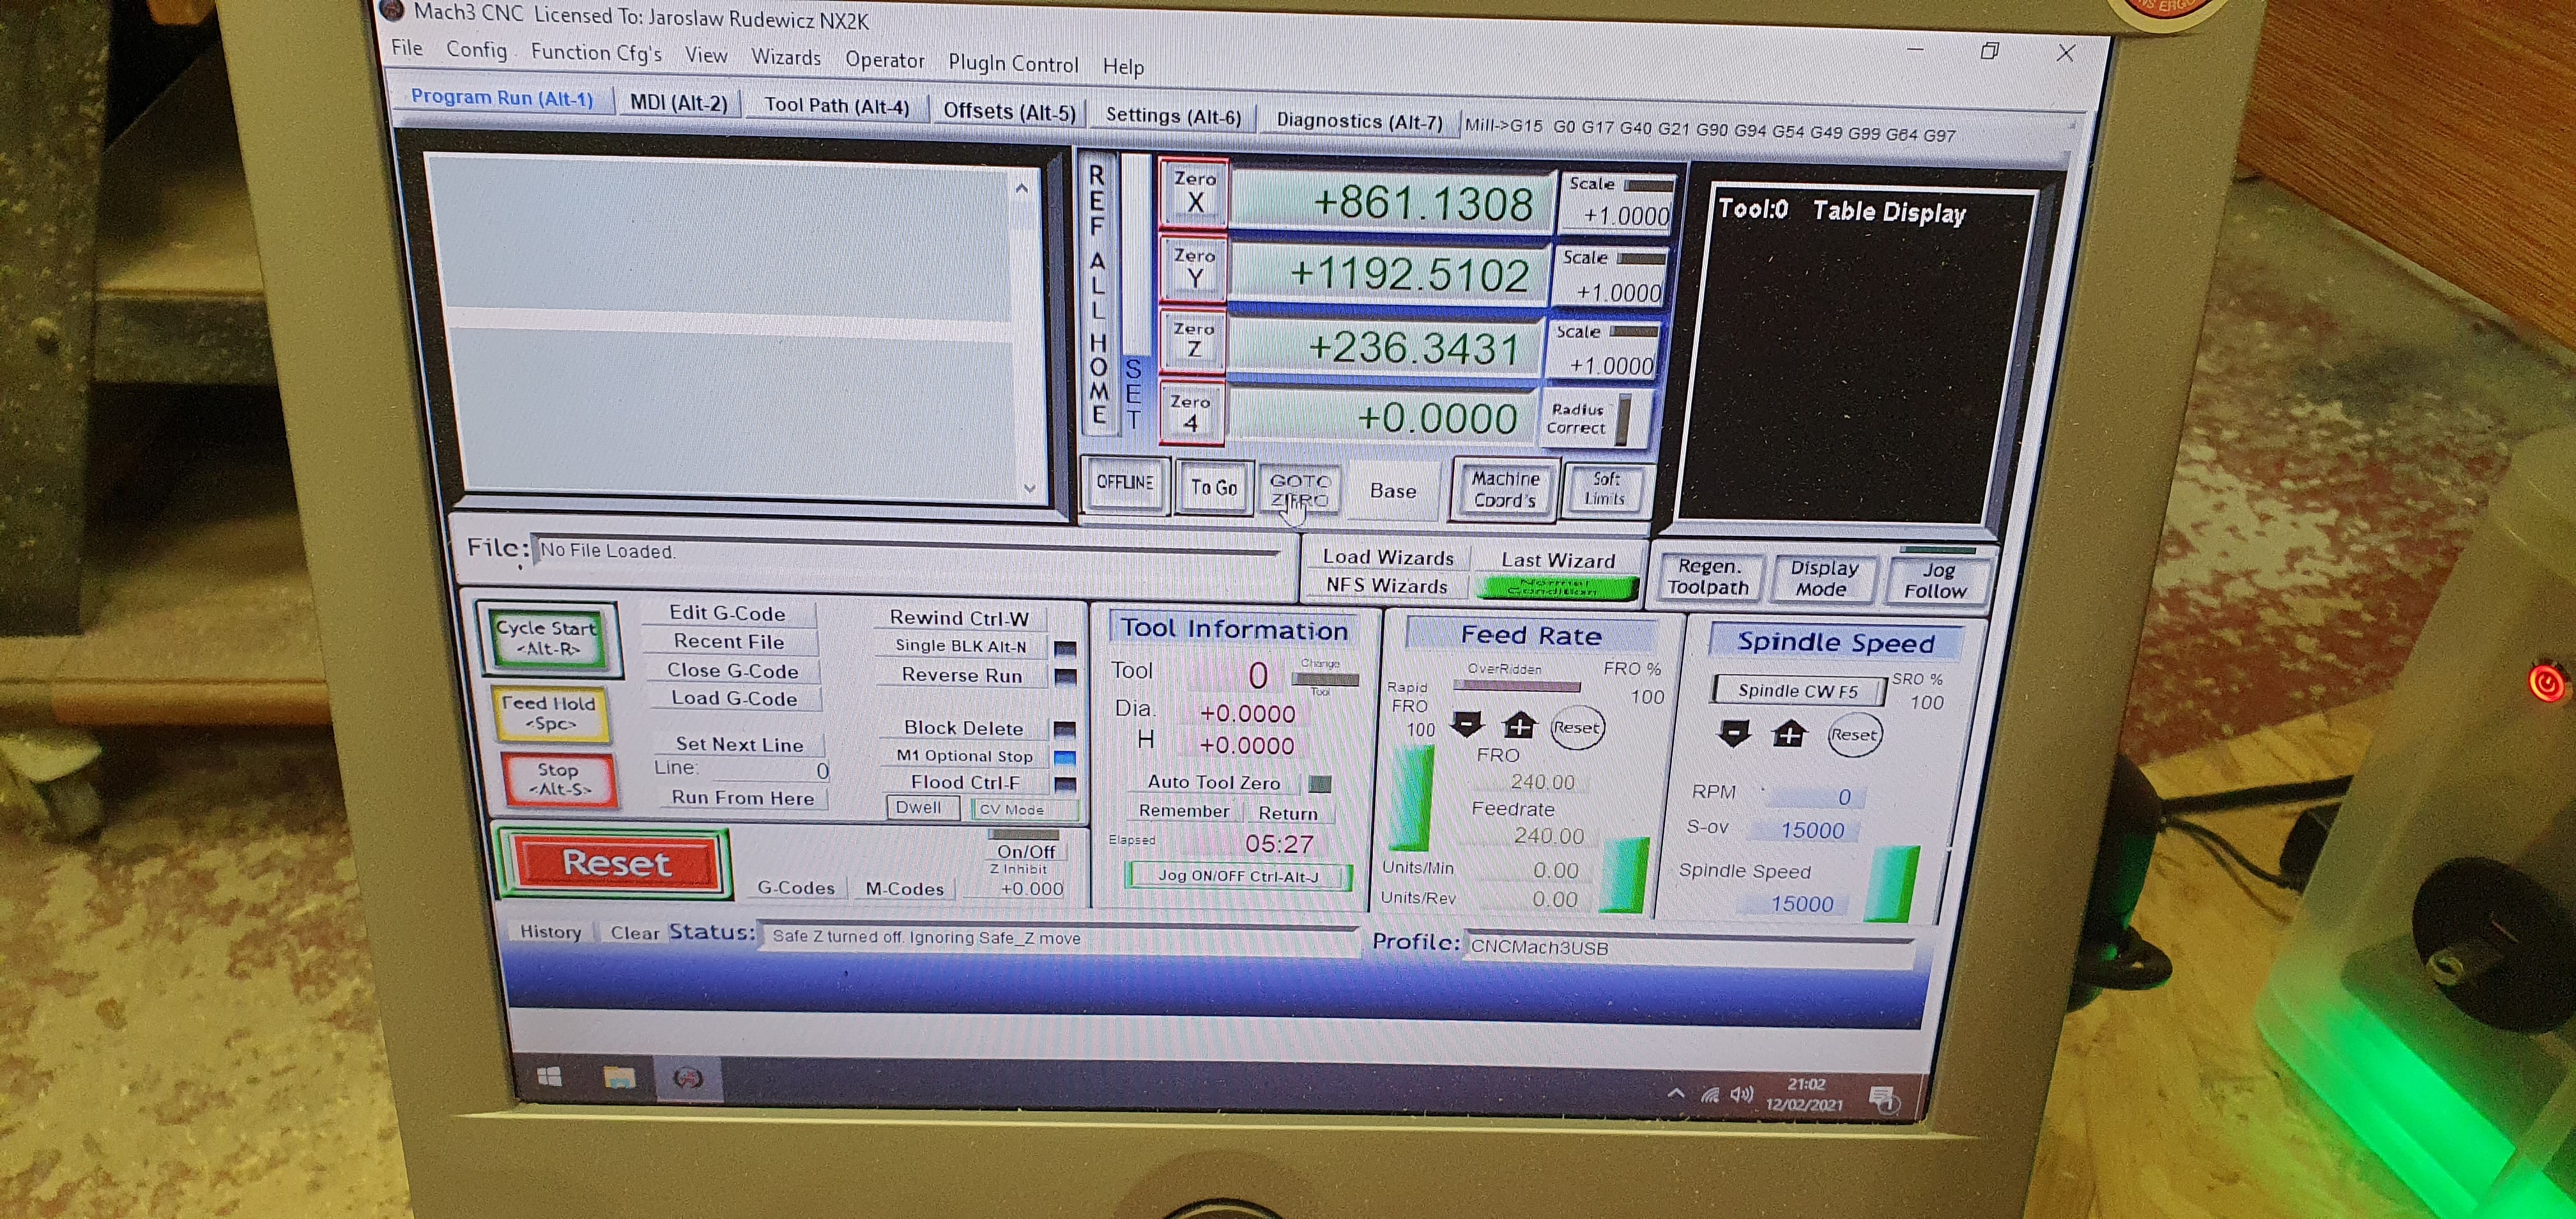Click Display Mode button
The height and width of the screenshot is (1219, 2576).
[1823, 578]
